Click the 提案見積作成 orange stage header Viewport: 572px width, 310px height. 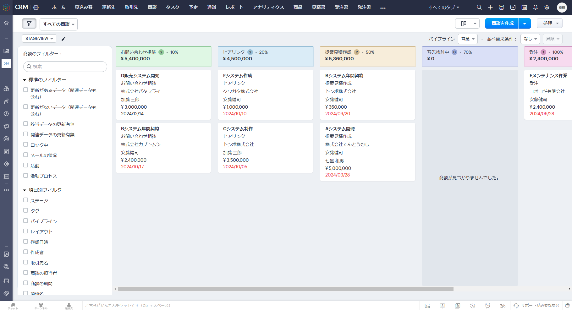click(x=368, y=56)
